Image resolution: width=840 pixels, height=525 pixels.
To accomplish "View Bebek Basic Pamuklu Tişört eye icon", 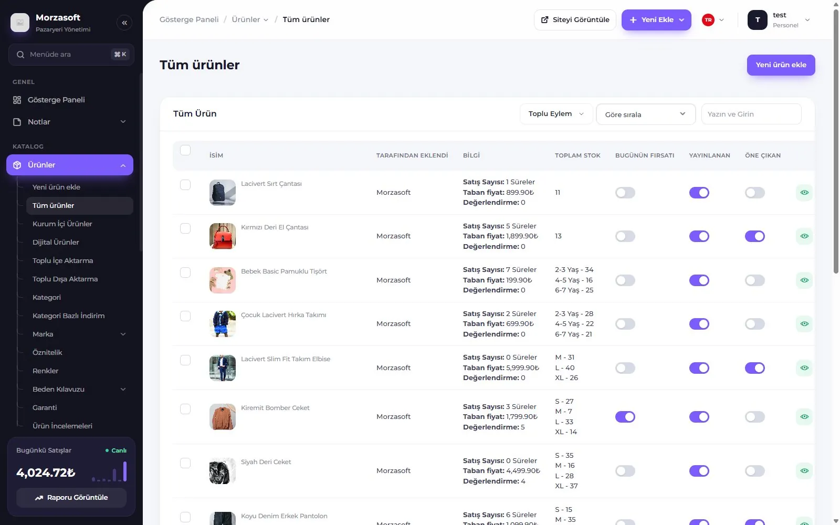I will click(804, 280).
